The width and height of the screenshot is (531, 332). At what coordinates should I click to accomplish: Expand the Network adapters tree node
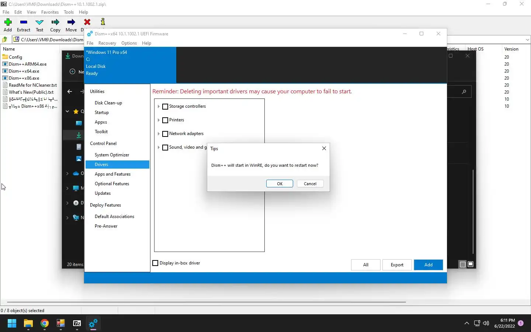click(x=159, y=134)
